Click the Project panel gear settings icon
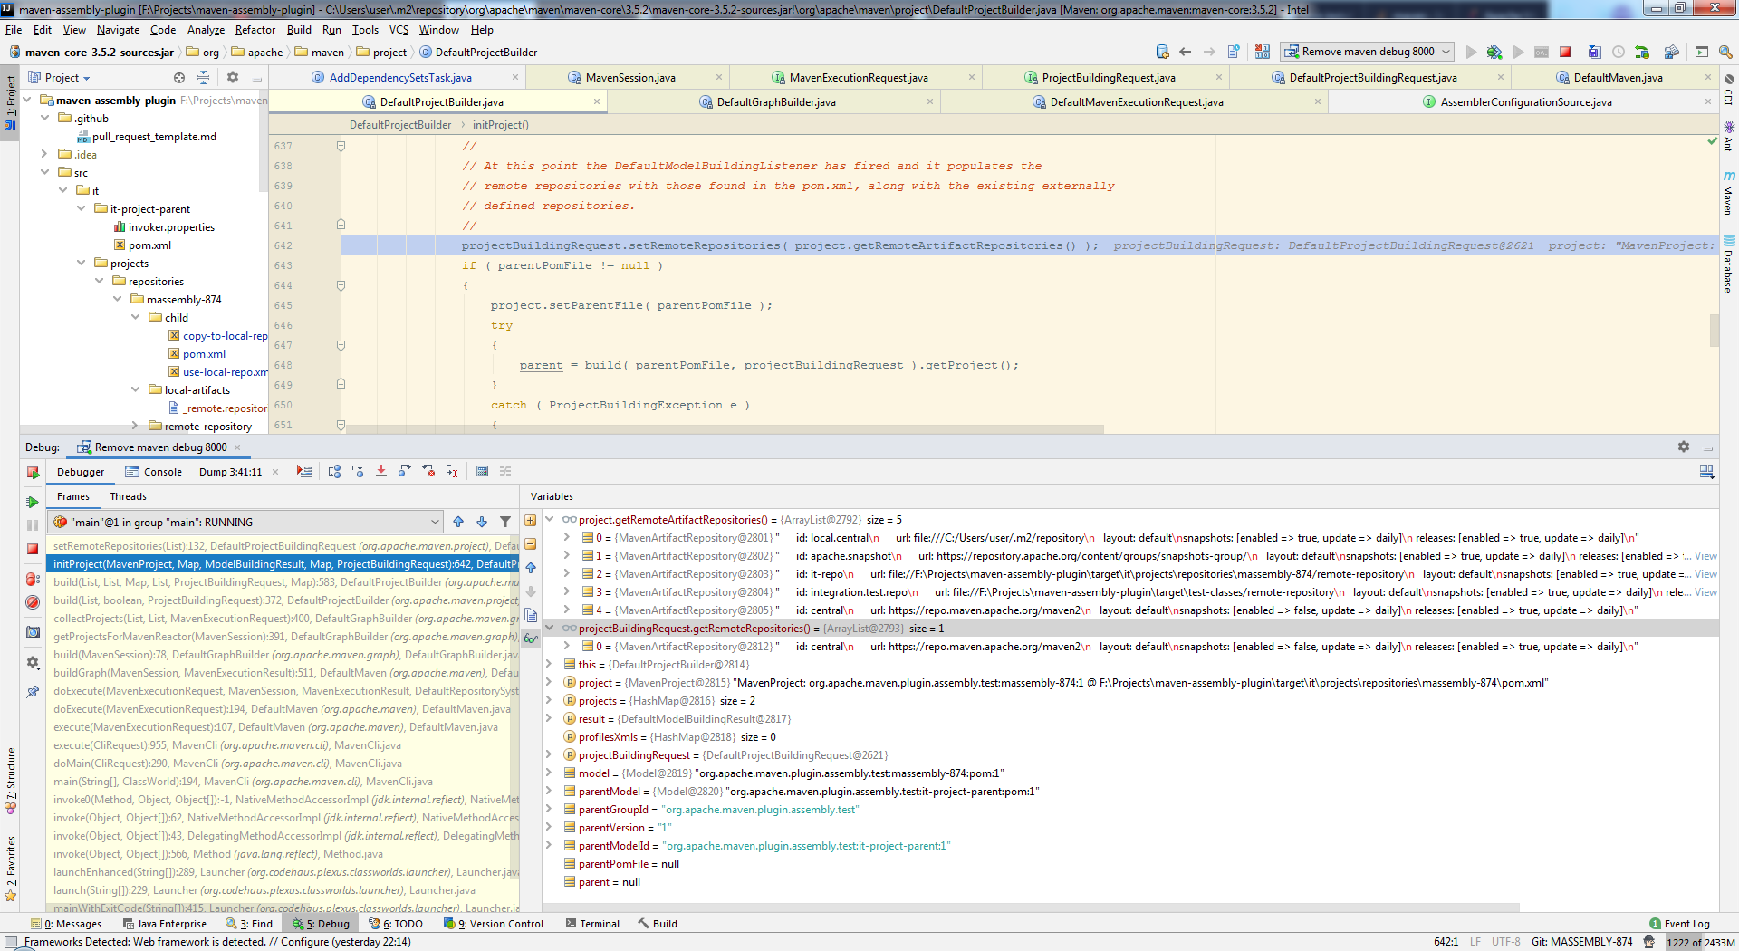The image size is (1739, 951). [233, 78]
